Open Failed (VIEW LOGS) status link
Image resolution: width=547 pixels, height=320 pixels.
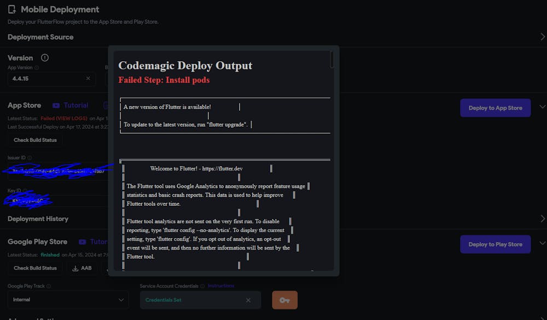(64, 118)
